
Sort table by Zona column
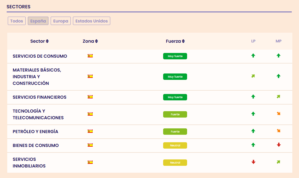[90, 41]
